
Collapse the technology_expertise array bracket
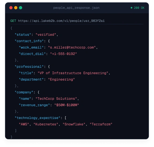[x=66, y=118]
